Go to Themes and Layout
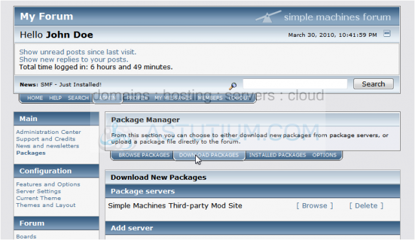Viewport: 415px width, 240px height. (45, 205)
